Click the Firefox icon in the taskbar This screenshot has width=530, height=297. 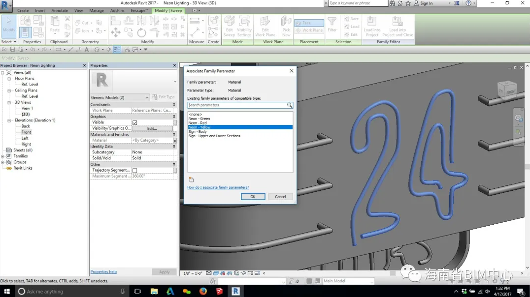pyautogui.click(x=203, y=291)
